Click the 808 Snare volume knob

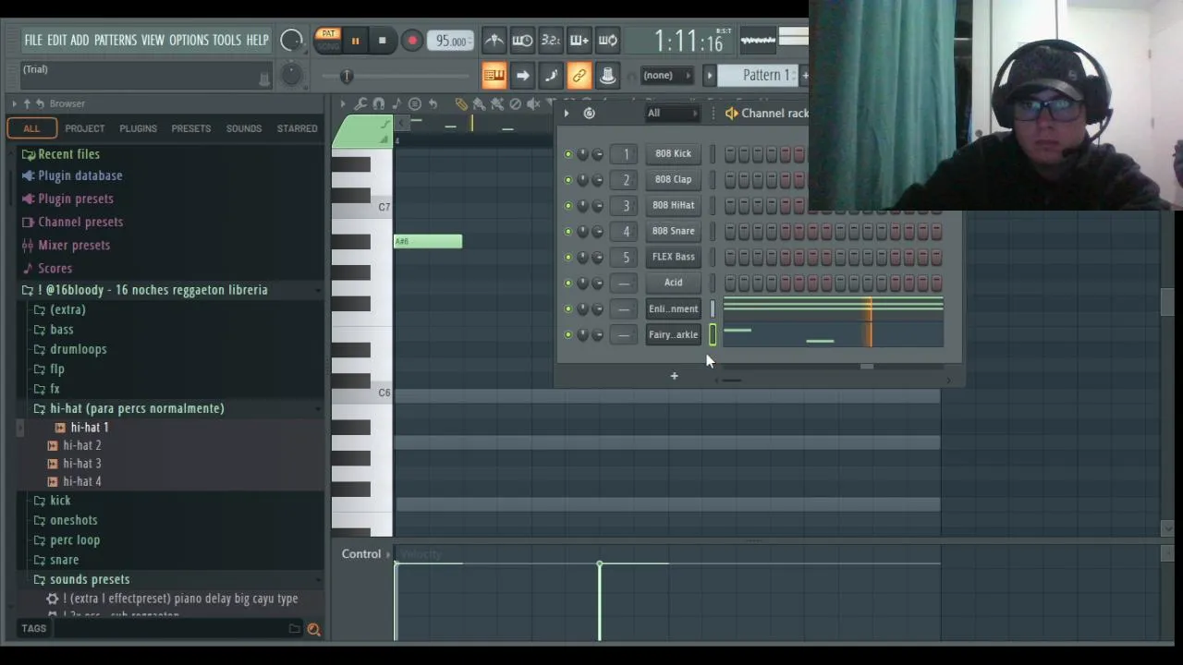597,231
